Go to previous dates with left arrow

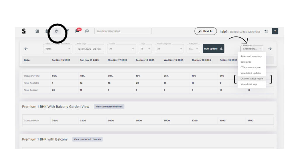click(26, 49)
